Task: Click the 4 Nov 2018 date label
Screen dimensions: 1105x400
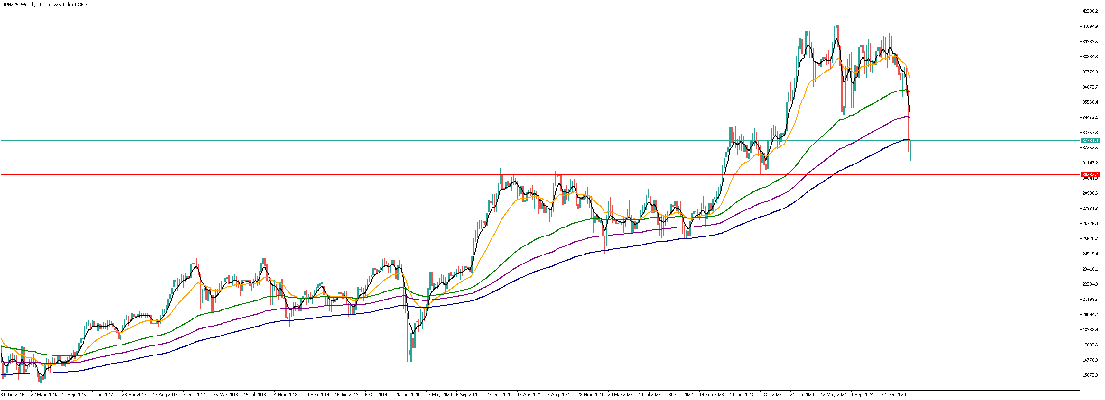Action: click(286, 395)
